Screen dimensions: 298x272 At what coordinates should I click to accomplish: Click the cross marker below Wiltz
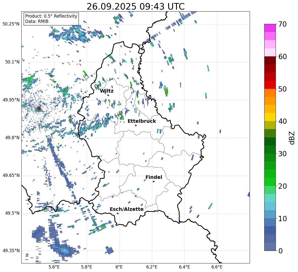108,95
